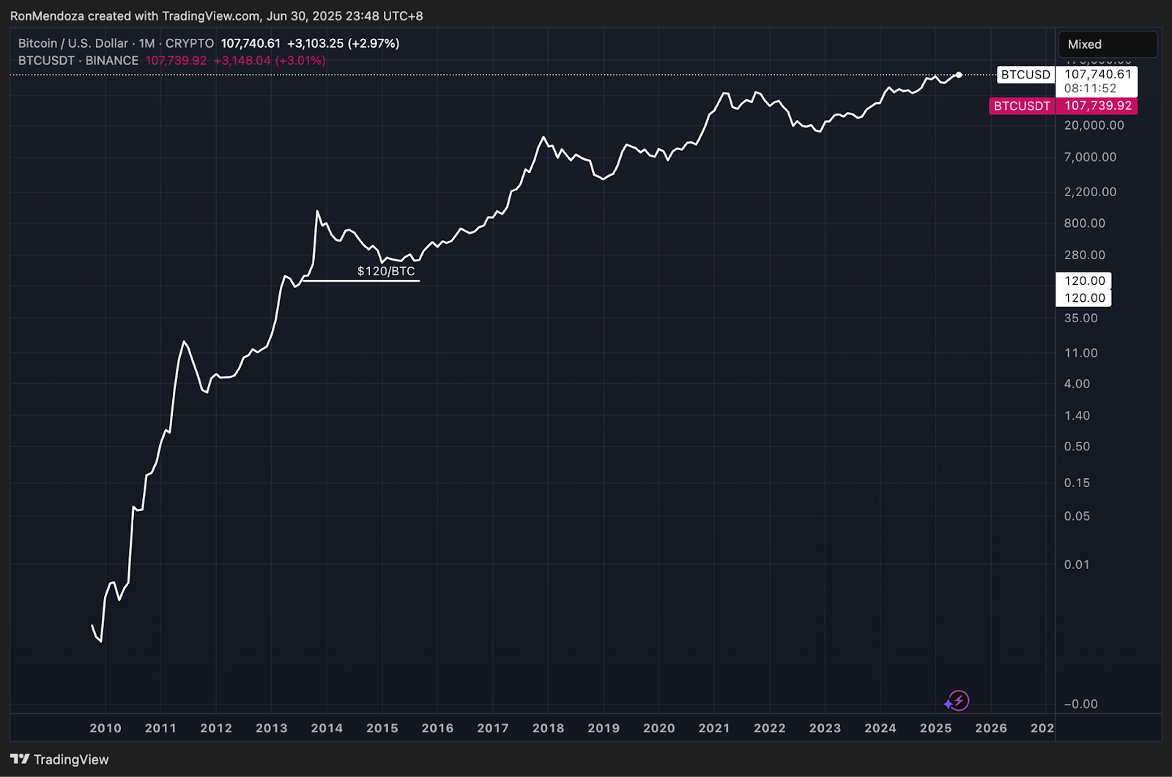This screenshot has width=1172, height=777.
Task: Click the 2020 label on the time axis
Action: pos(659,729)
